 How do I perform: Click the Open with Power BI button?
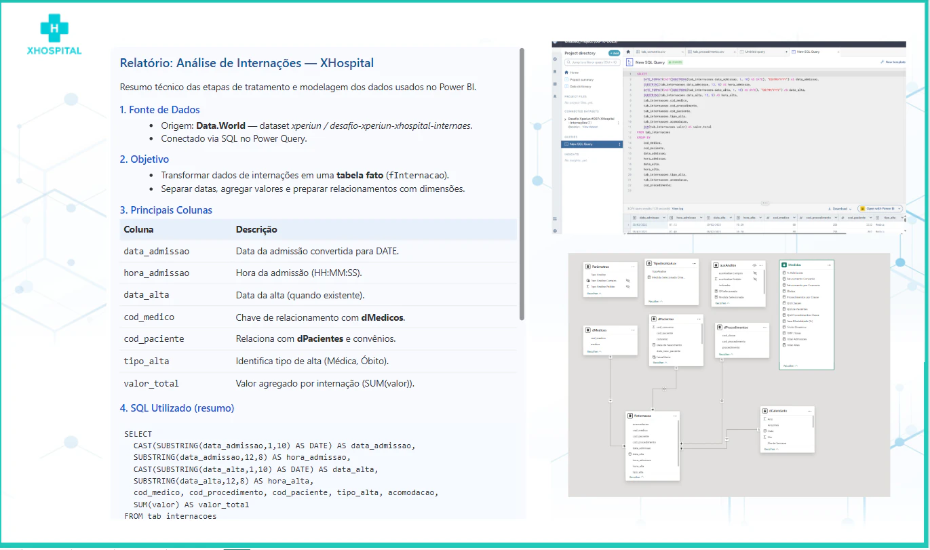click(x=881, y=209)
